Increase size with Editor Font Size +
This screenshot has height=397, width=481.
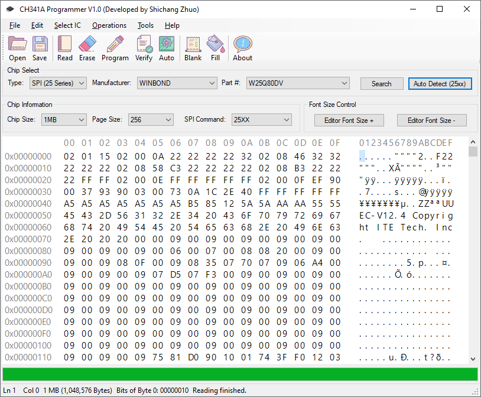point(349,121)
